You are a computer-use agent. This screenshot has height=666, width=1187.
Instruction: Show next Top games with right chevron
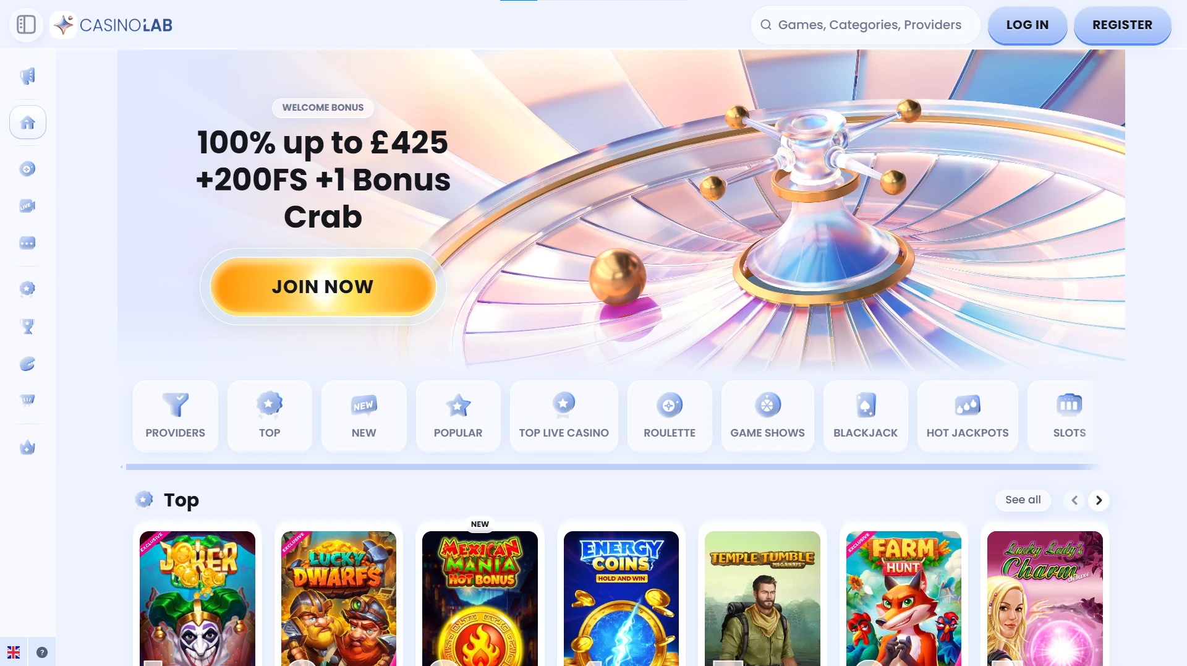tap(1099, 500)
